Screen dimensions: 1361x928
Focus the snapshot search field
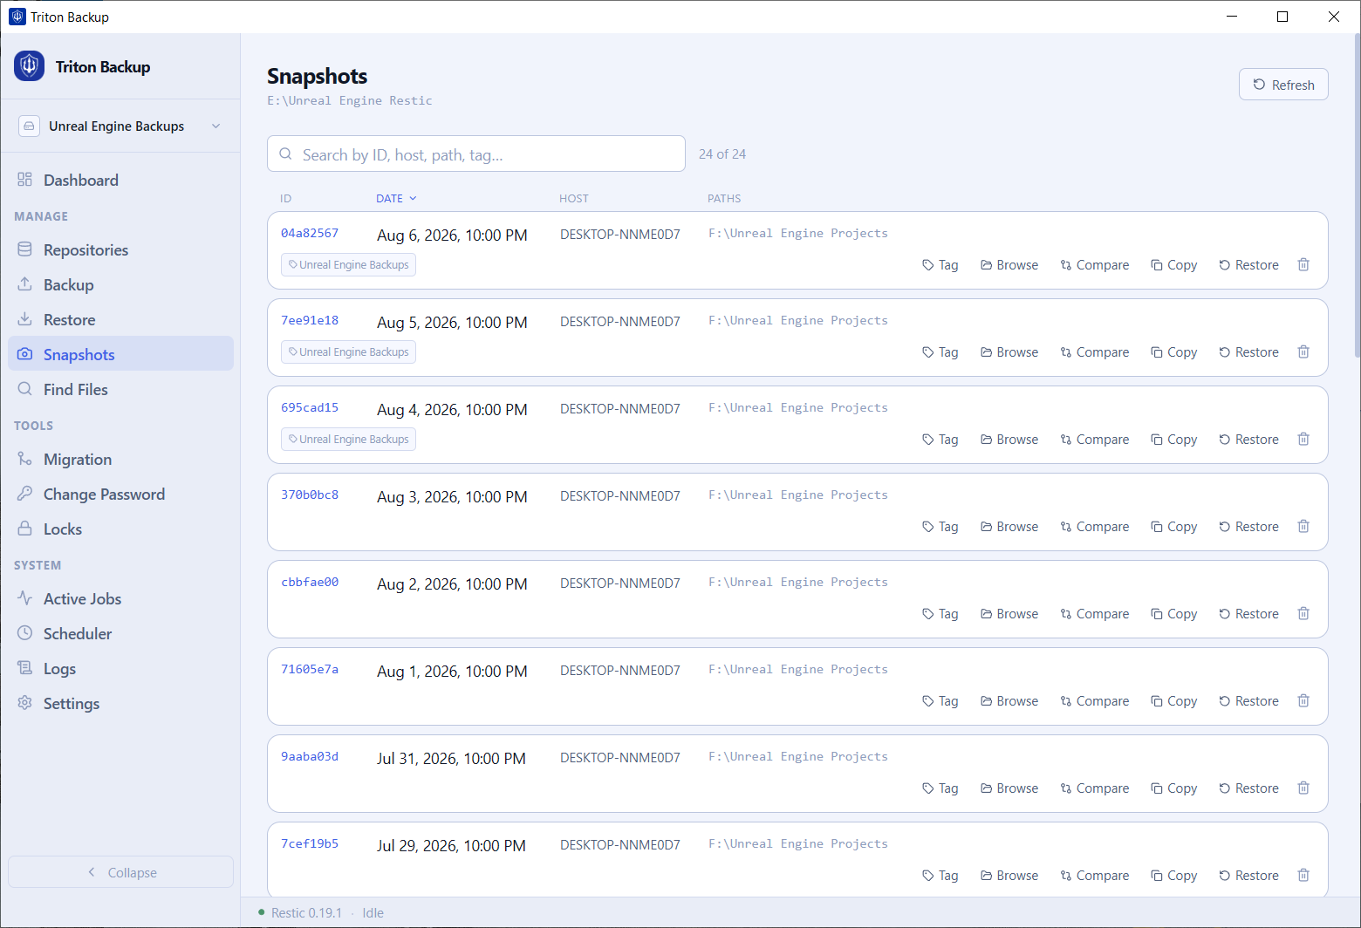point(476,154)
